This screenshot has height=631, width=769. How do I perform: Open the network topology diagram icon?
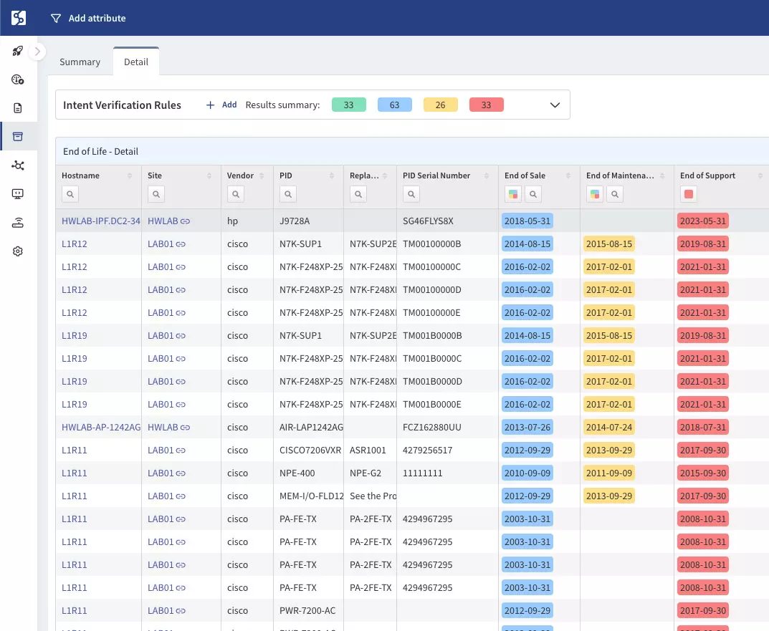18,165
